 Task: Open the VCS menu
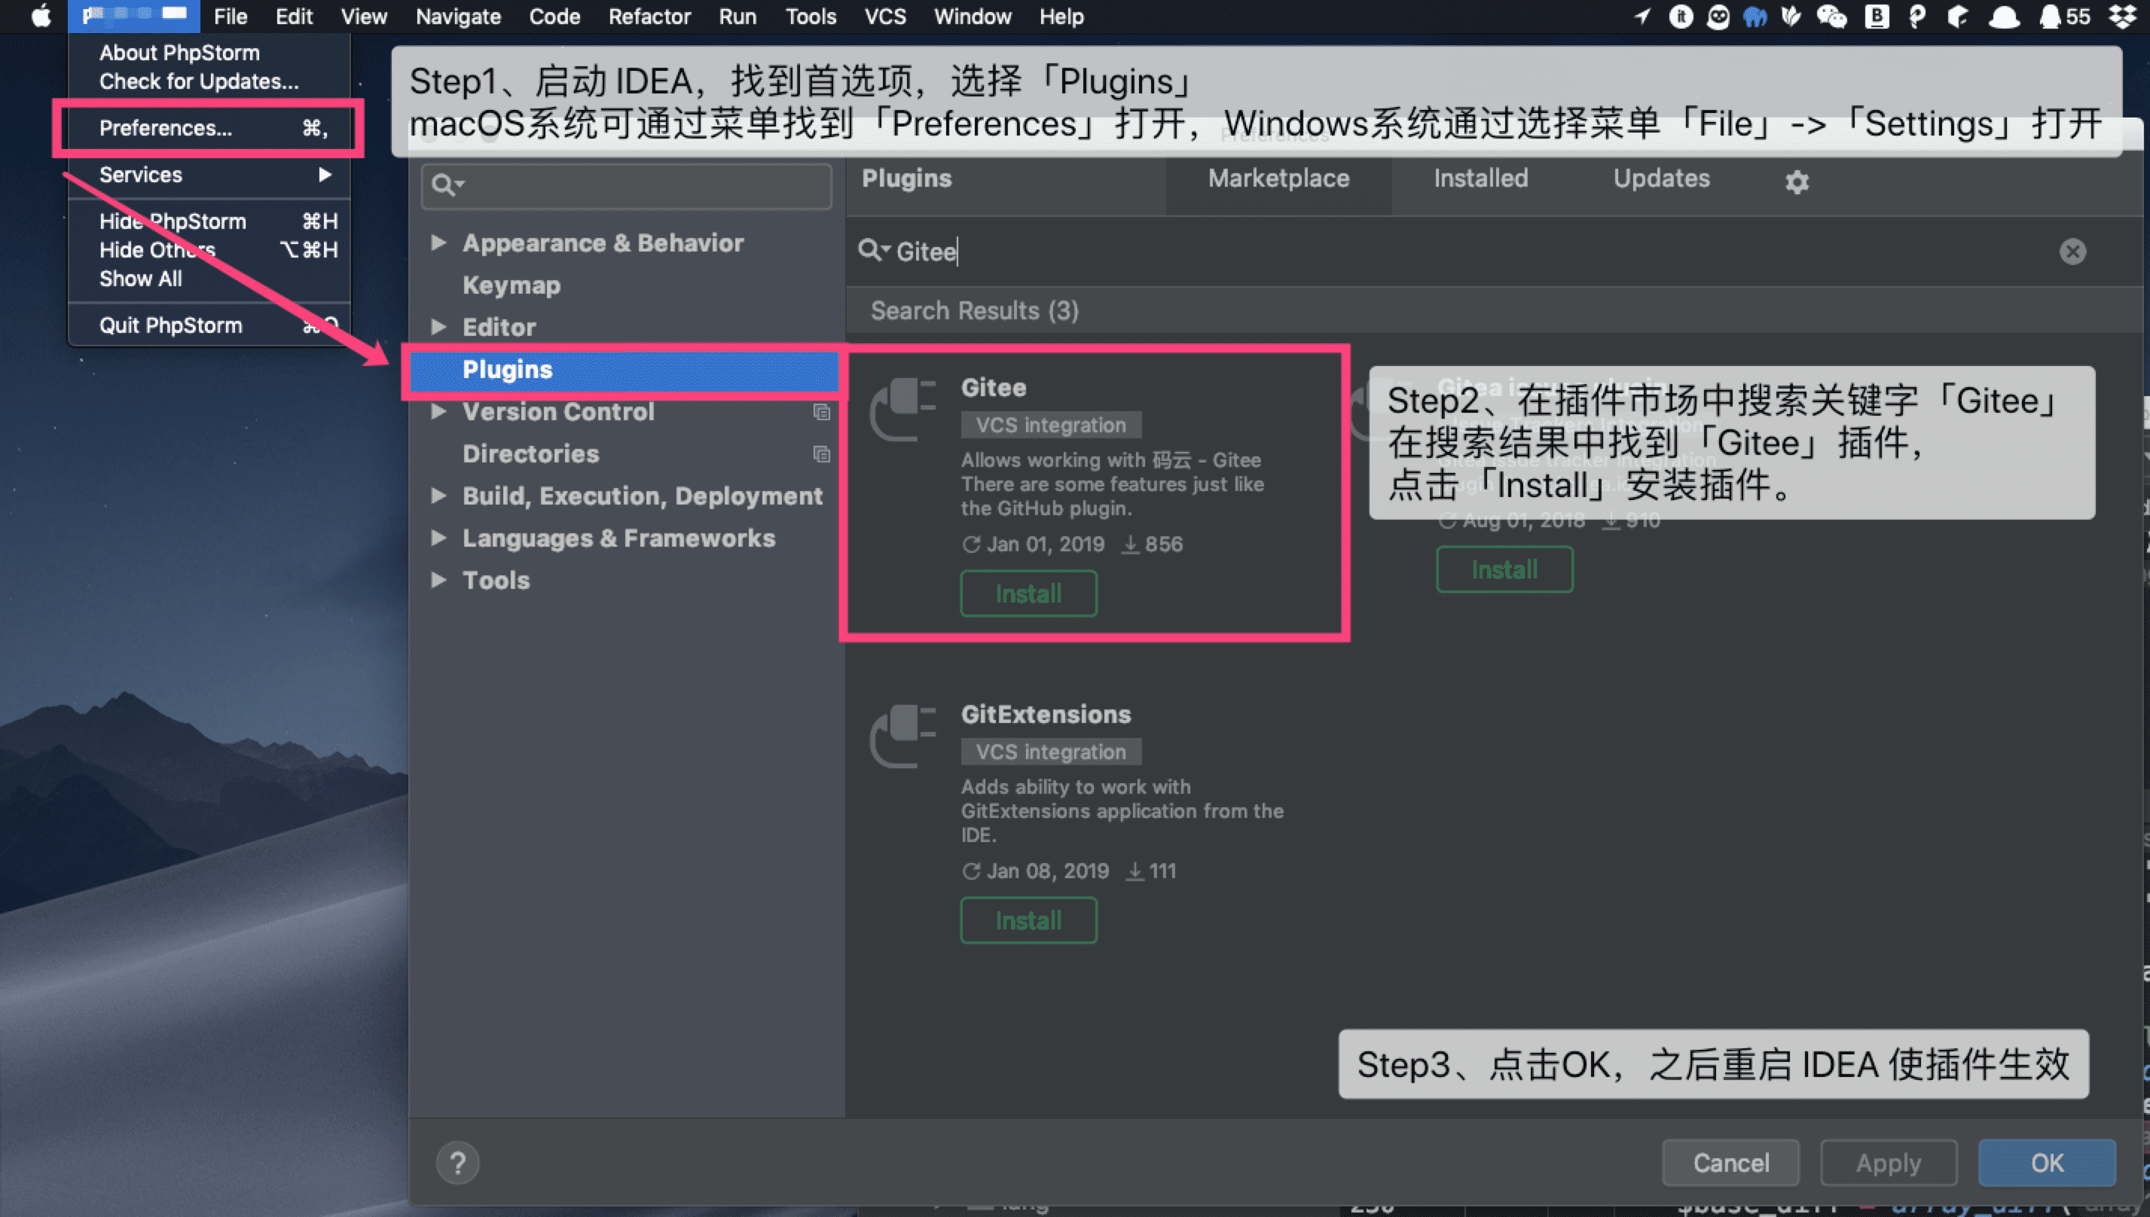[x=884, y=16]
